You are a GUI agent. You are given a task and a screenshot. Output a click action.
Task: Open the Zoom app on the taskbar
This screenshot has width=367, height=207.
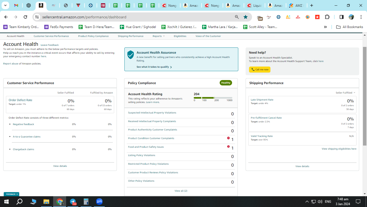99,202
